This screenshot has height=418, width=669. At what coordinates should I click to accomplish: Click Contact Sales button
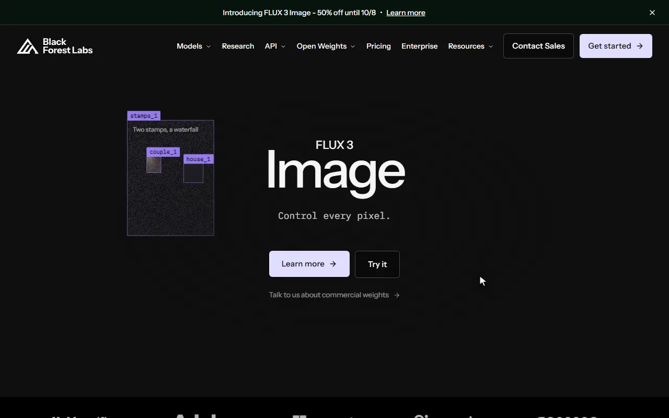[x=538, y=46]
